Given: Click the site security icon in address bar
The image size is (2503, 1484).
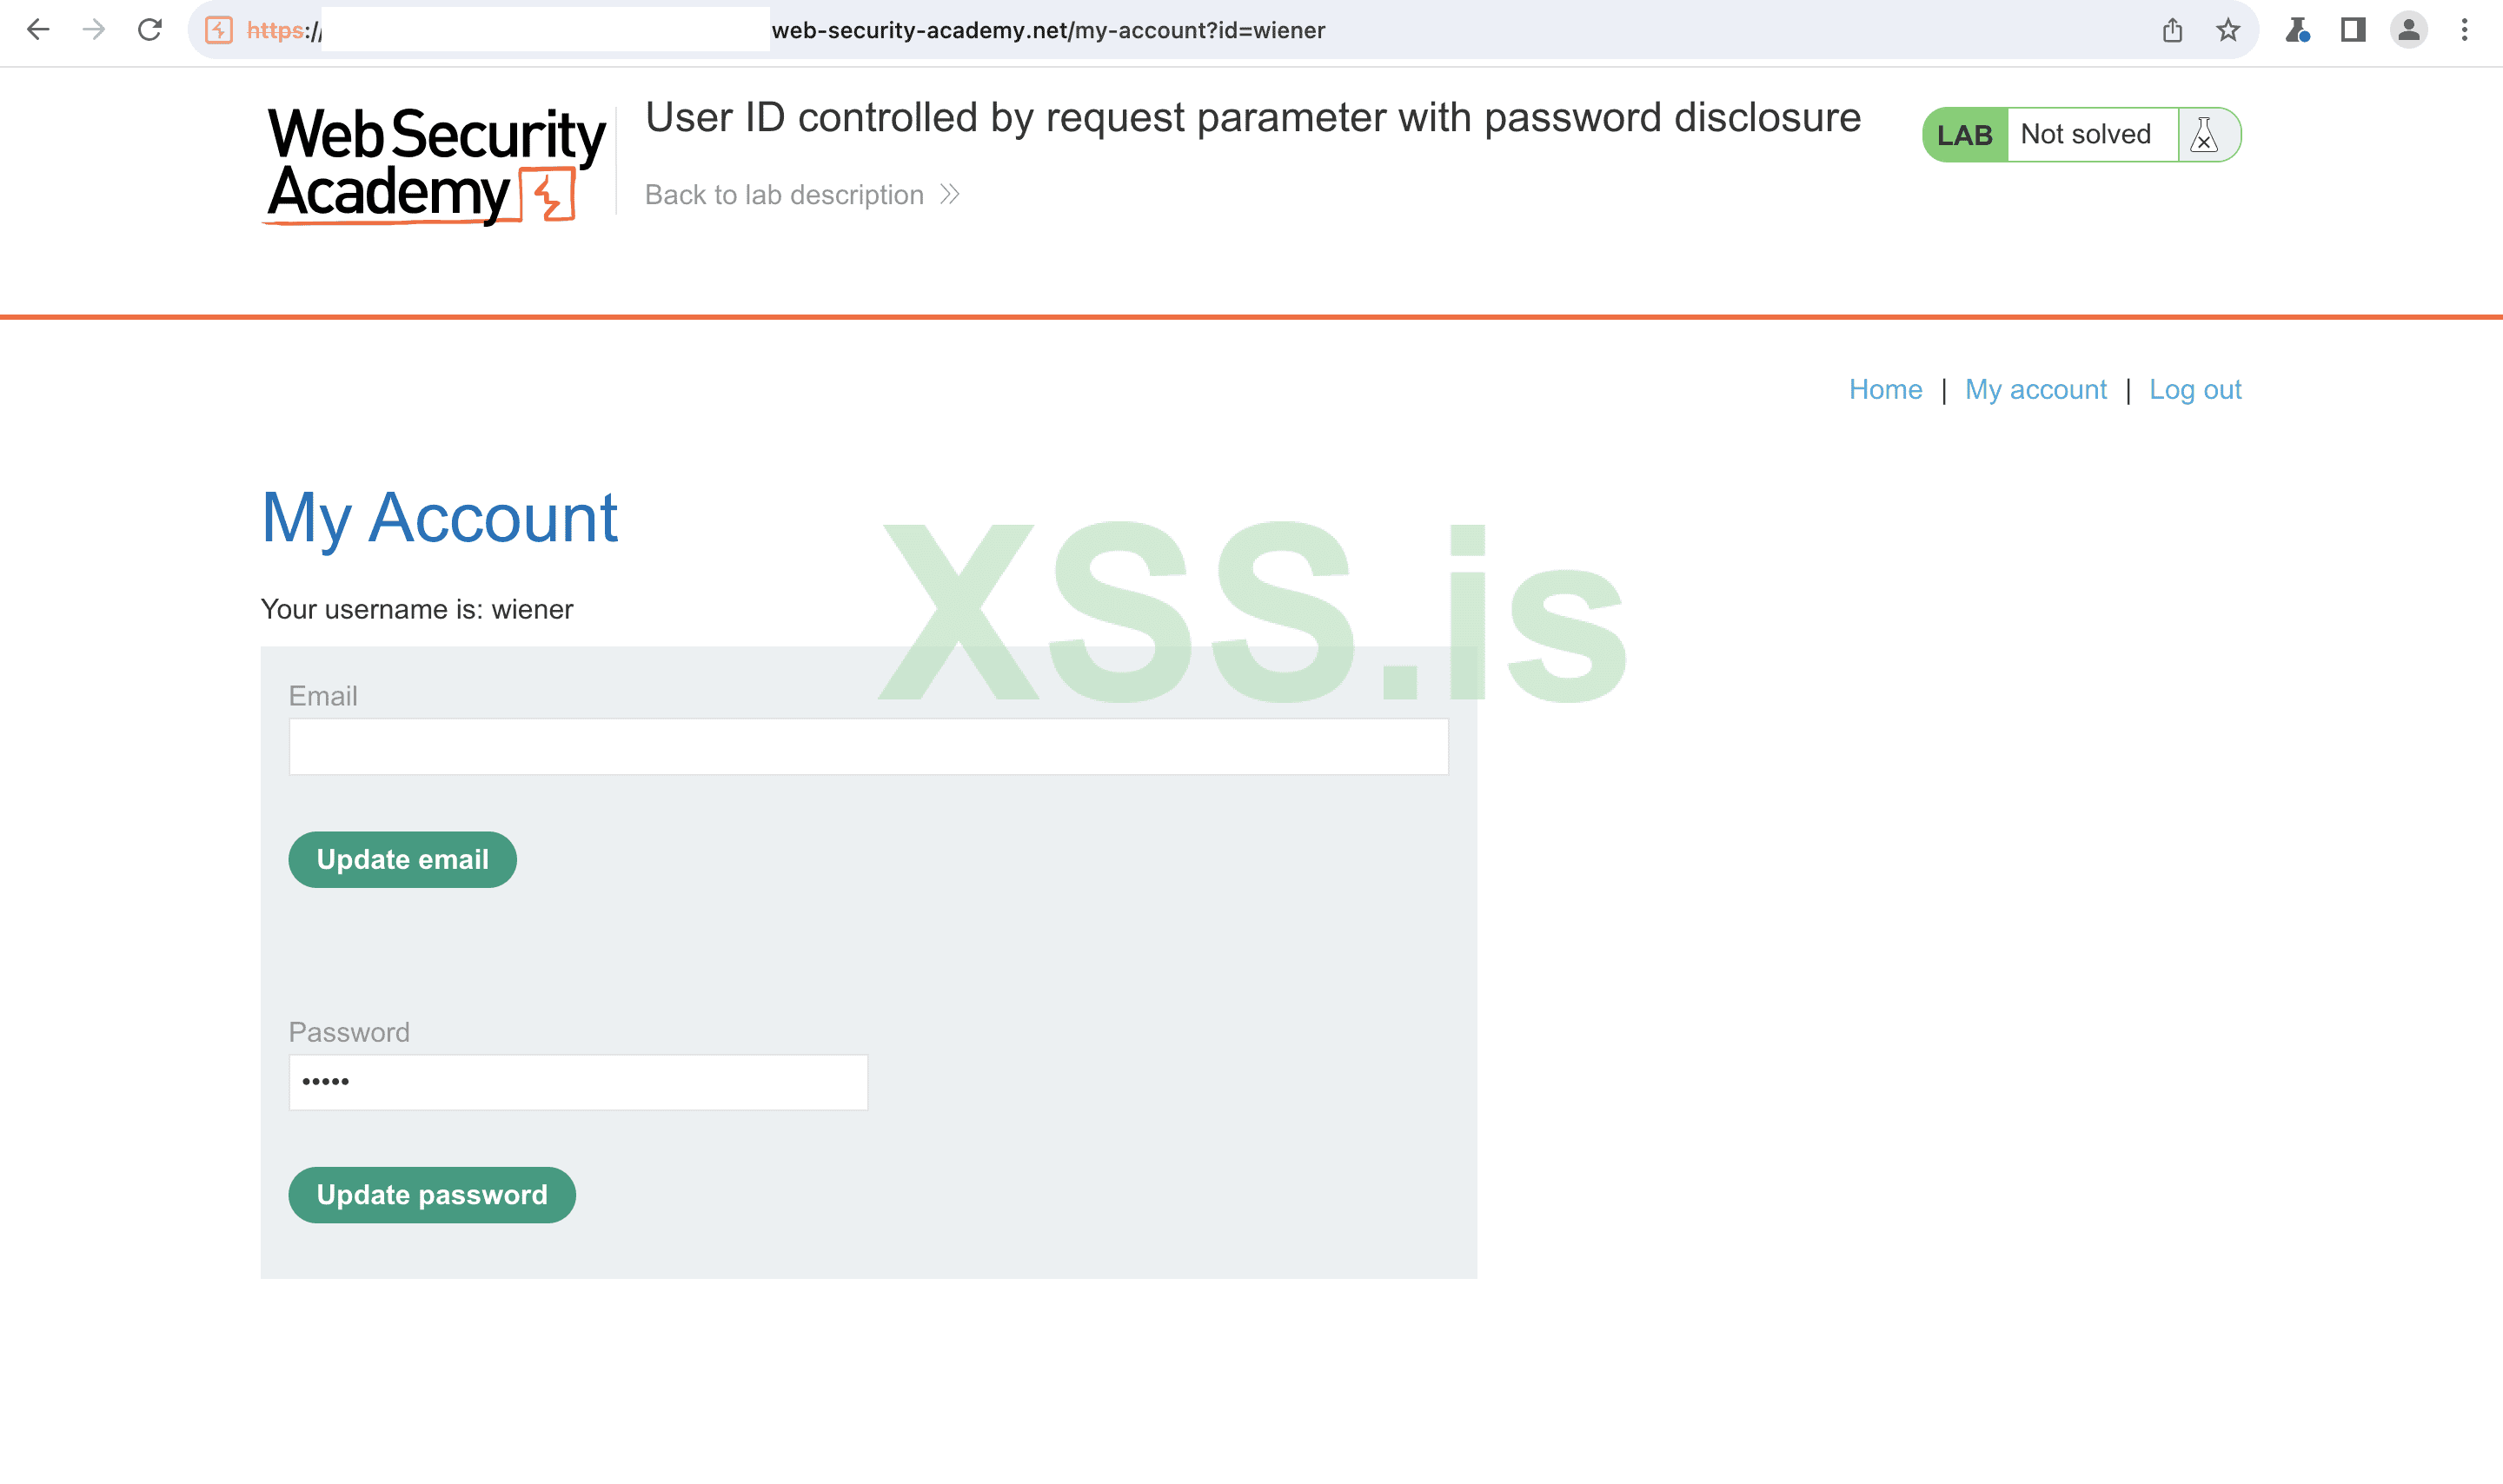Looking at the screenshot, I should [x=219, y=30].
